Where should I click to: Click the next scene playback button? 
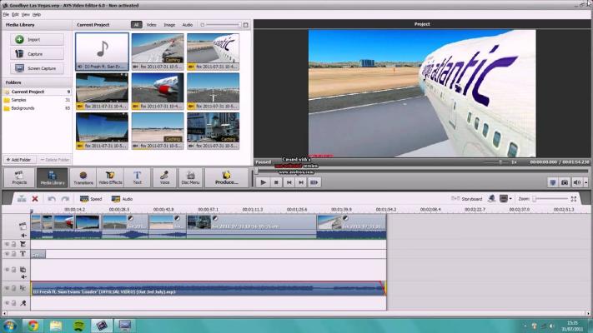pos(314,182)
